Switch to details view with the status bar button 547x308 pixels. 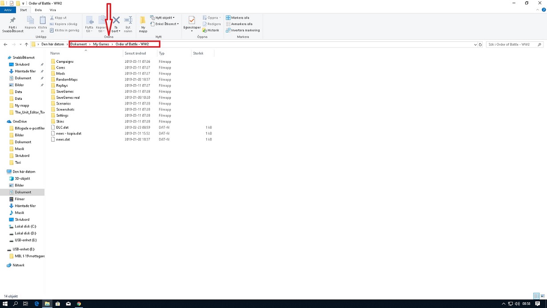tap(536, 296)
